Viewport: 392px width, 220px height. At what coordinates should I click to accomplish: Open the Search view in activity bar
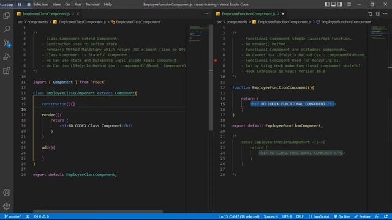(7, 29)
